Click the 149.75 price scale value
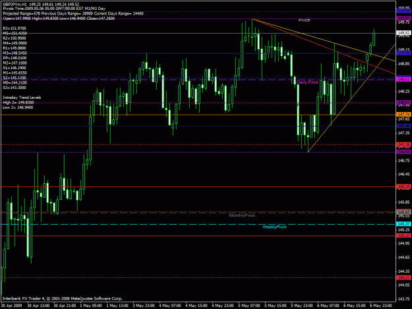Image resolution: width=412 pixels, height=309 pixels. pyautogui.click(x=404, y=22)
